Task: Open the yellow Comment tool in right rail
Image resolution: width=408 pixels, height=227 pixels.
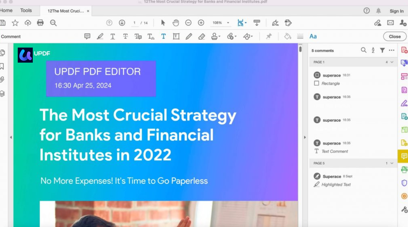Action: tap(403, 156)
